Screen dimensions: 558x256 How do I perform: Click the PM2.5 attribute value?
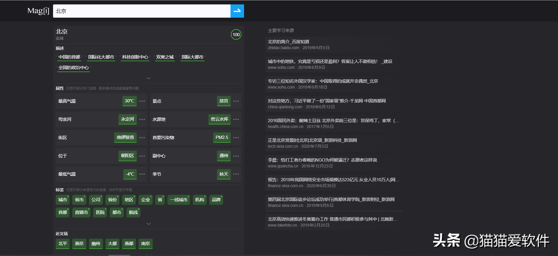coord(222,137)
